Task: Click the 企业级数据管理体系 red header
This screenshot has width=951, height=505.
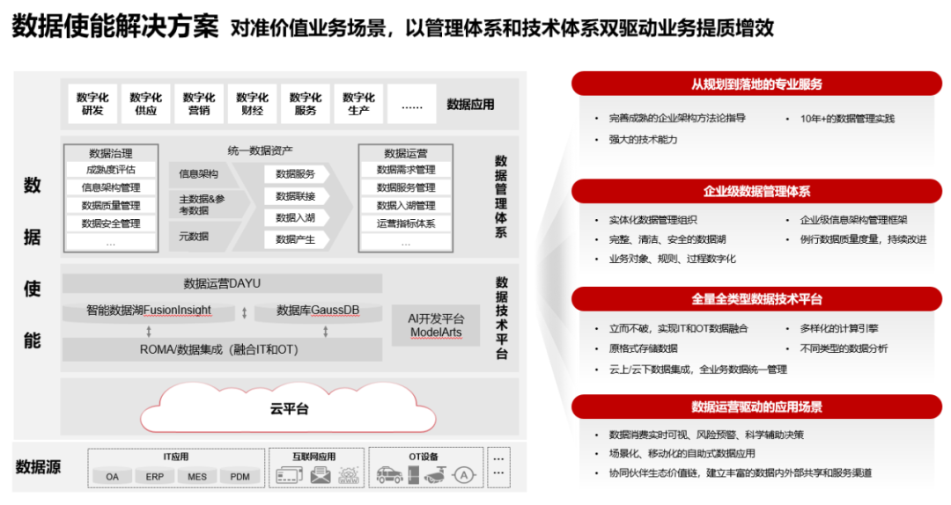Action: [x=756, y=192]
